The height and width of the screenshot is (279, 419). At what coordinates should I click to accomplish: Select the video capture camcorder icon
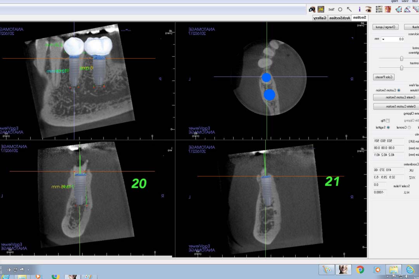[x=312, y=10]
